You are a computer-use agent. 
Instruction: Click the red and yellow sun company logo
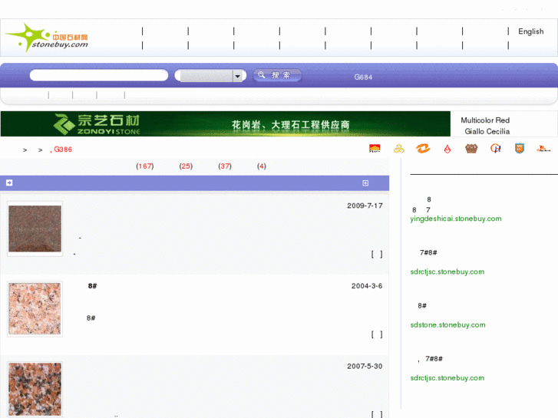click(375, 149)
